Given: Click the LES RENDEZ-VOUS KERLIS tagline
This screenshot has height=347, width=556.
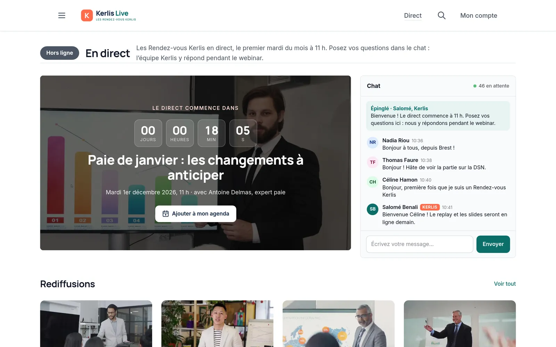Looking at the screenshot, I should coord(116,20).
